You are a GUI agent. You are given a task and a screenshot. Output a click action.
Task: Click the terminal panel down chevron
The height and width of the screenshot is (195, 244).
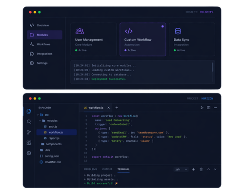(215, 169)
